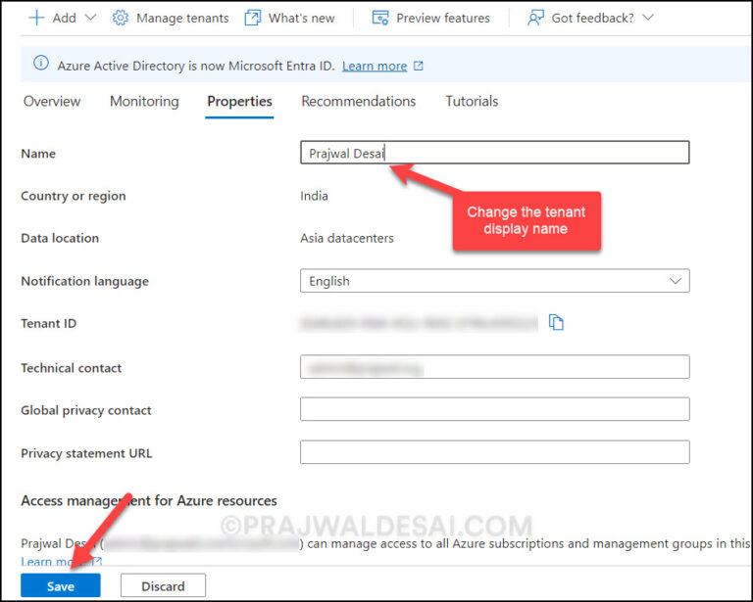The image size is (753, 602).
Task: Click external-link icon beside banner Learn more
Action: [x=419, y=66]
